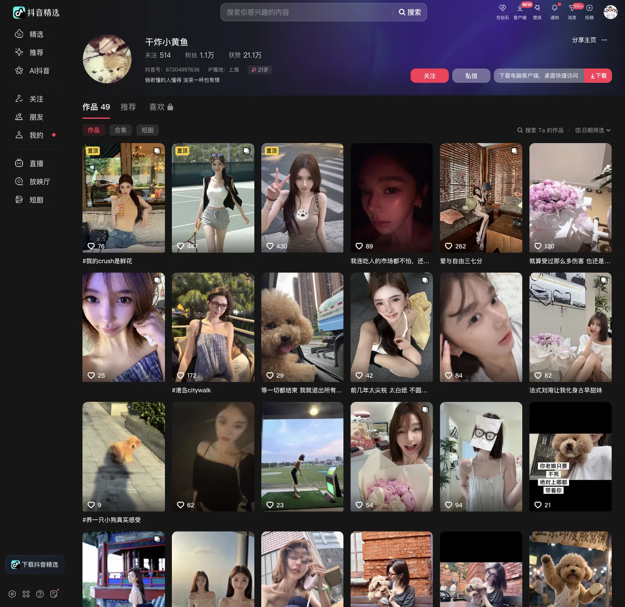Screen dimensions: 625x607
Task: Open the dark video with 62 likes
Action: click(x=213, y=457)
